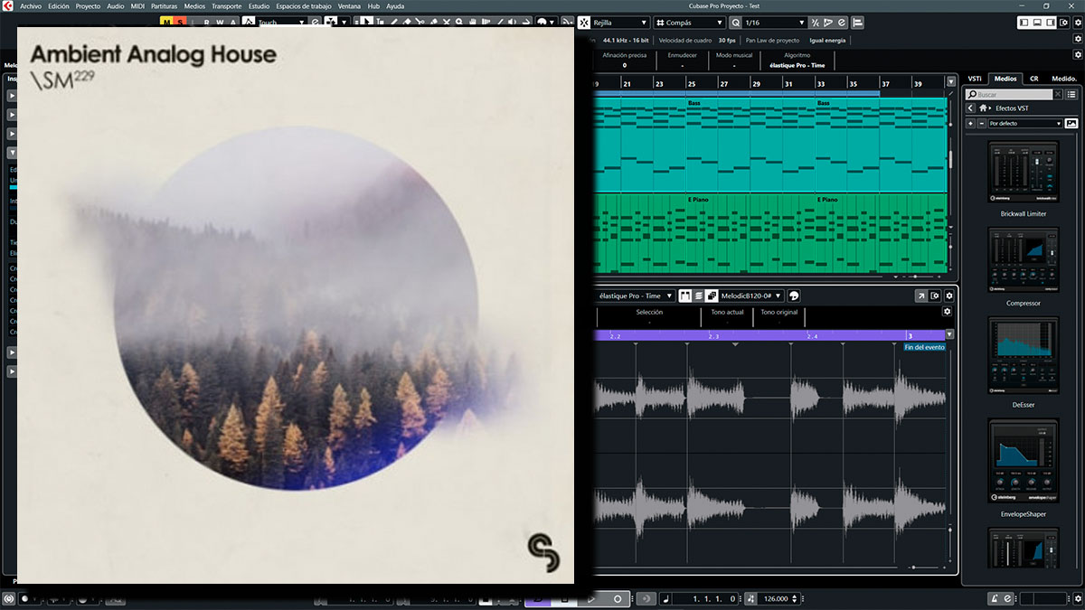Image resolution: width=1085 pixels, height=610 pixels.
Task: Toggle the thumbnail pictures view icon
Action: 1072,123
